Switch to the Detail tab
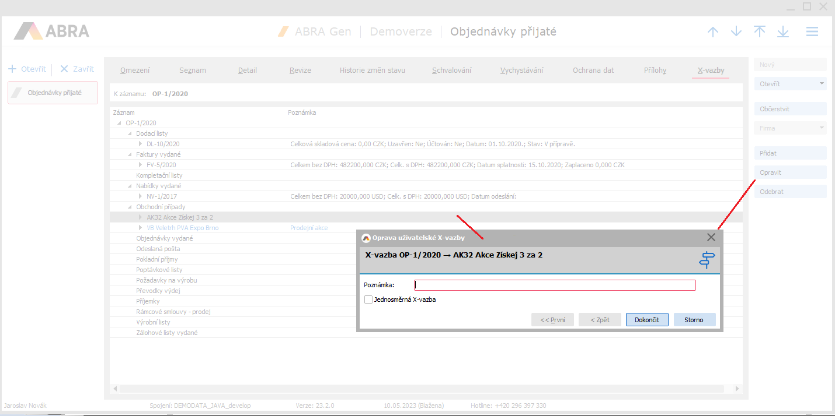Image resolution: width=835 pixels, height=416 pixels. point(248,70)
